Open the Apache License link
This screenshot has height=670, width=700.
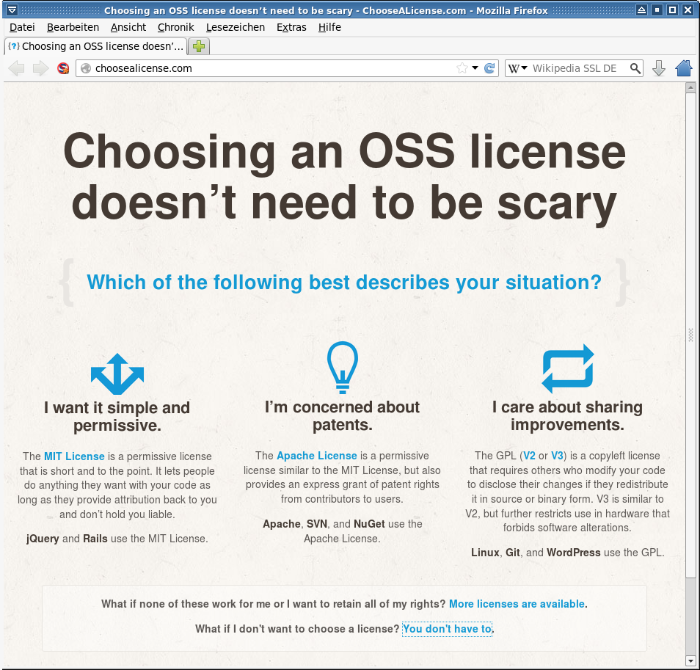point(316,455)
